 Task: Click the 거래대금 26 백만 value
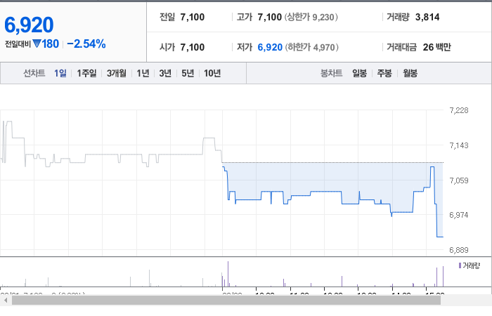(436, 47)
